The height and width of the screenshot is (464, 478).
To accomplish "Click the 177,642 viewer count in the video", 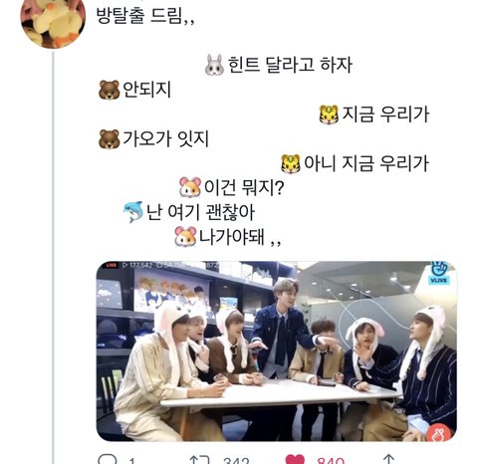I will (x=140, y=265).
